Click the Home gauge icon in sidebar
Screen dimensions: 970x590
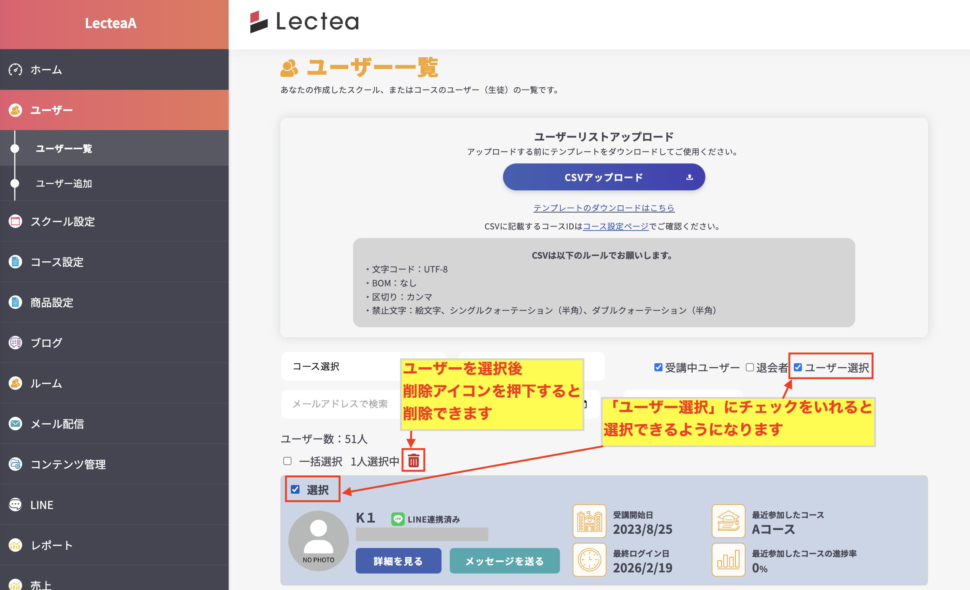[x=15, y=70]
